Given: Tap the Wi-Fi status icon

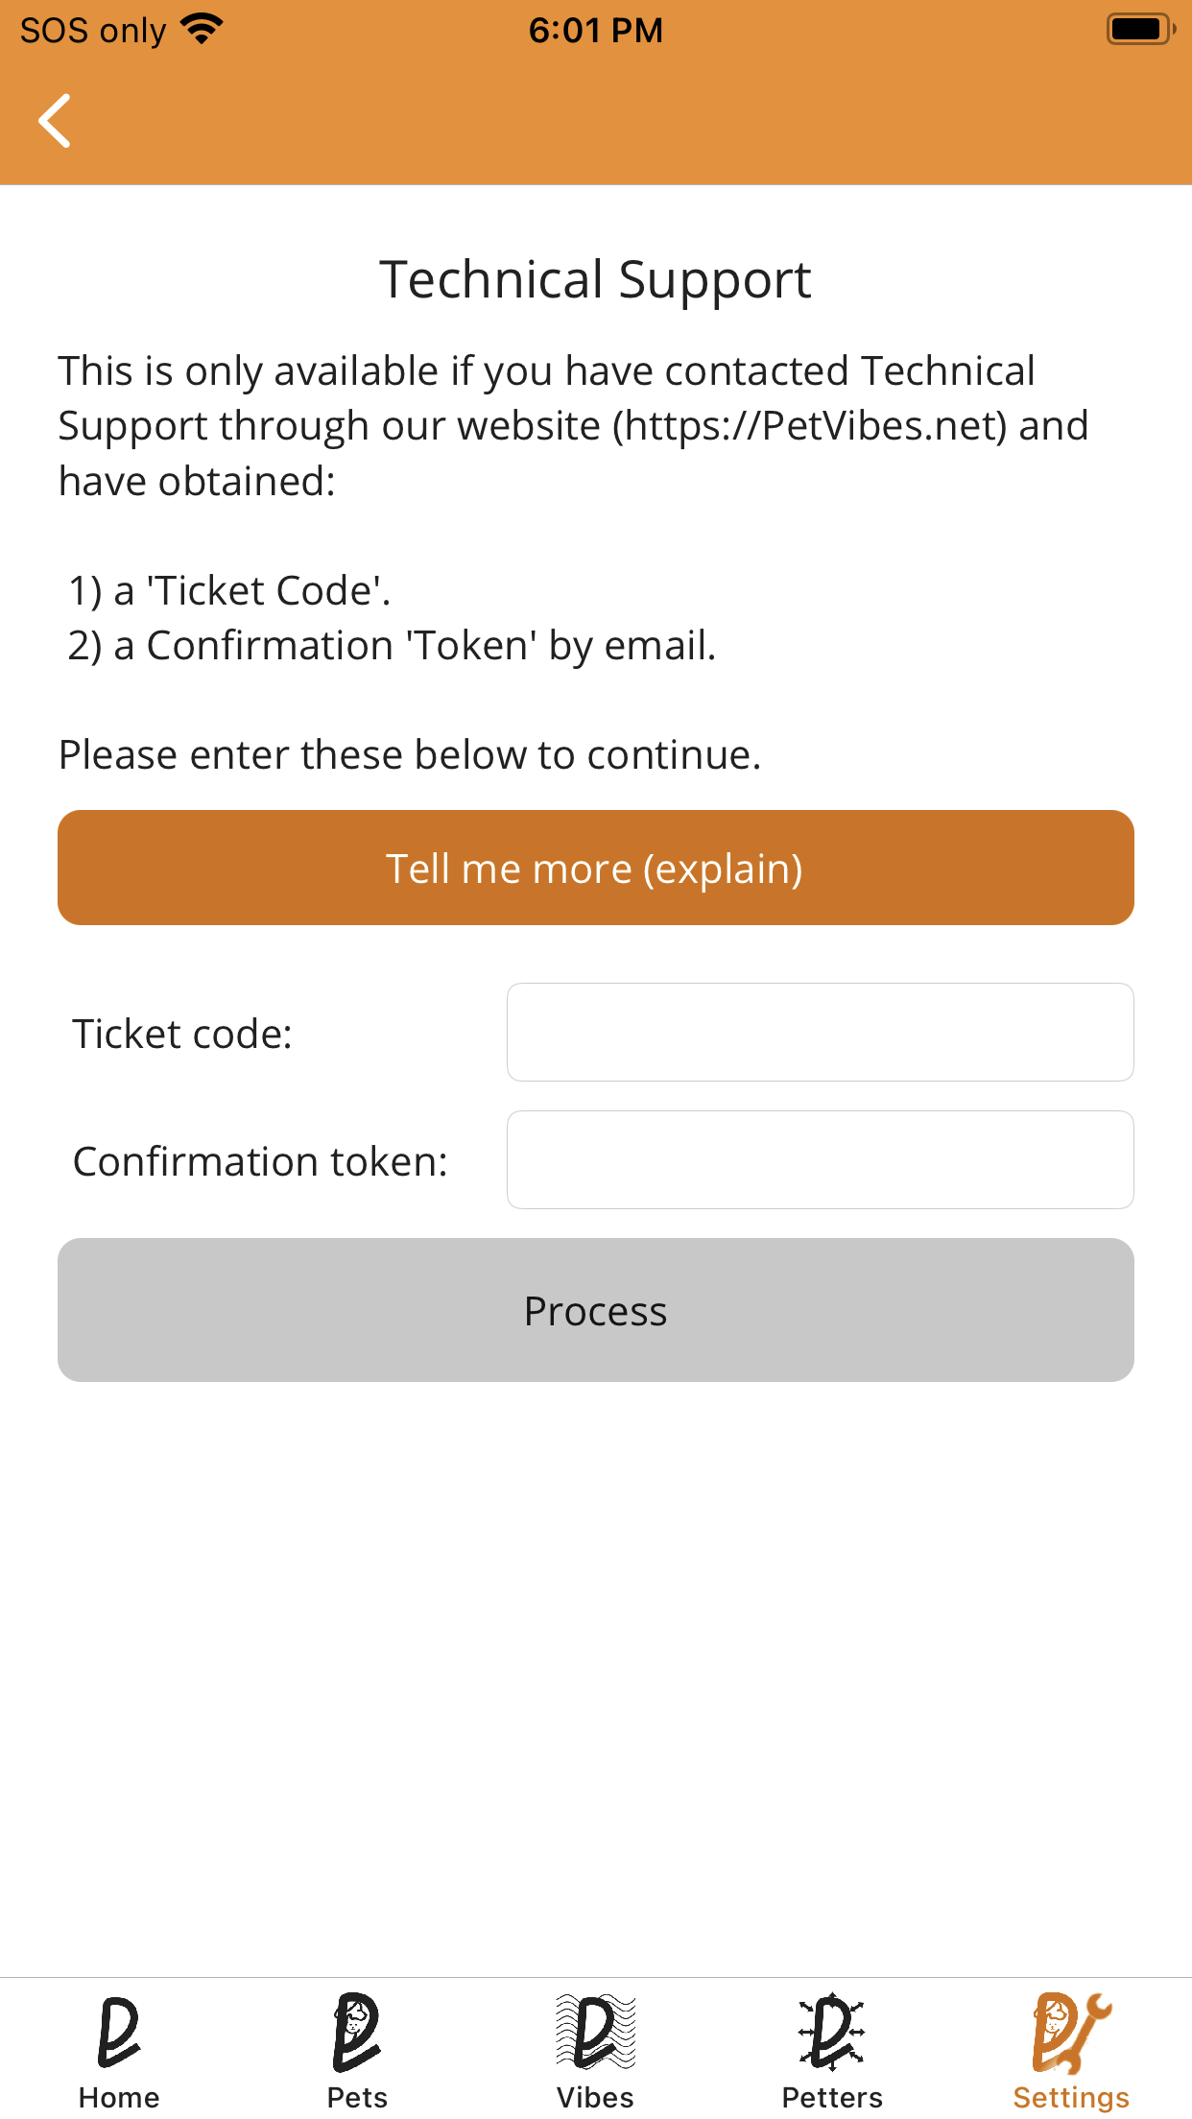Looking at the screenshot, I should (x=202, y=30).
